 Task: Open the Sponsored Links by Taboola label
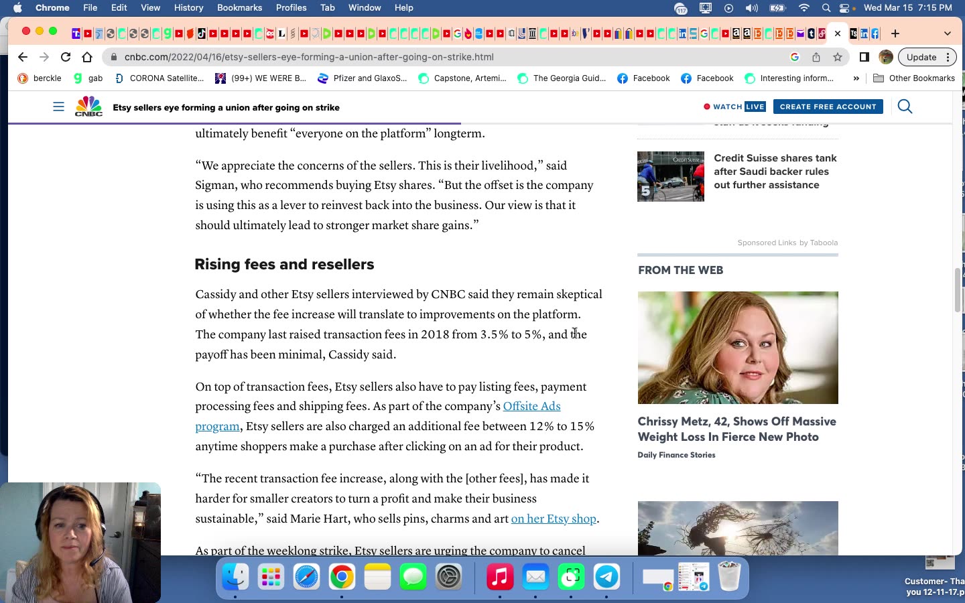click(x=787, y=243)
